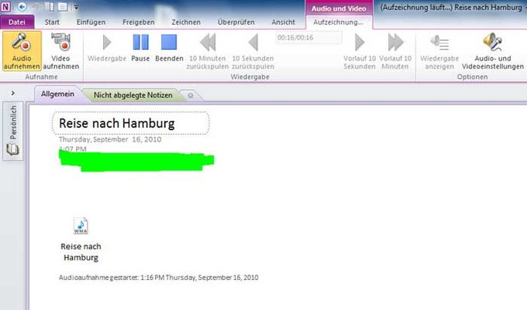Click the Undo icon in quick access toolbar

tap(36, 6)
